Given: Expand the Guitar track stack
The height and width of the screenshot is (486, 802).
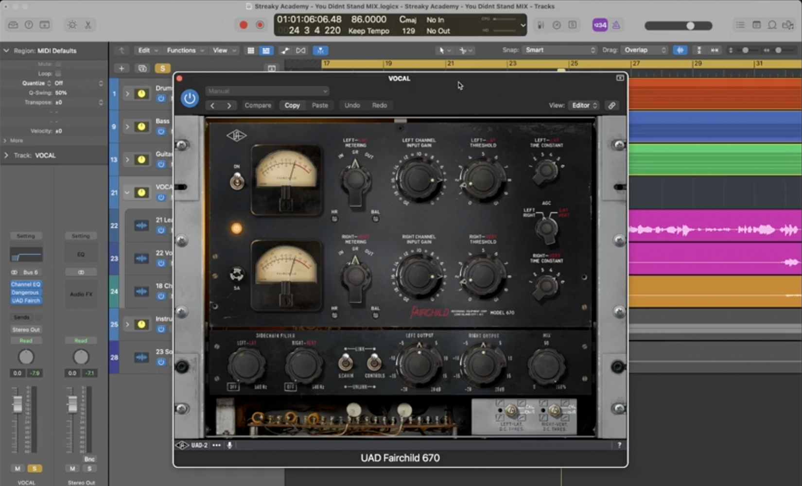Looking at the screenshot, I should [127, 160].
